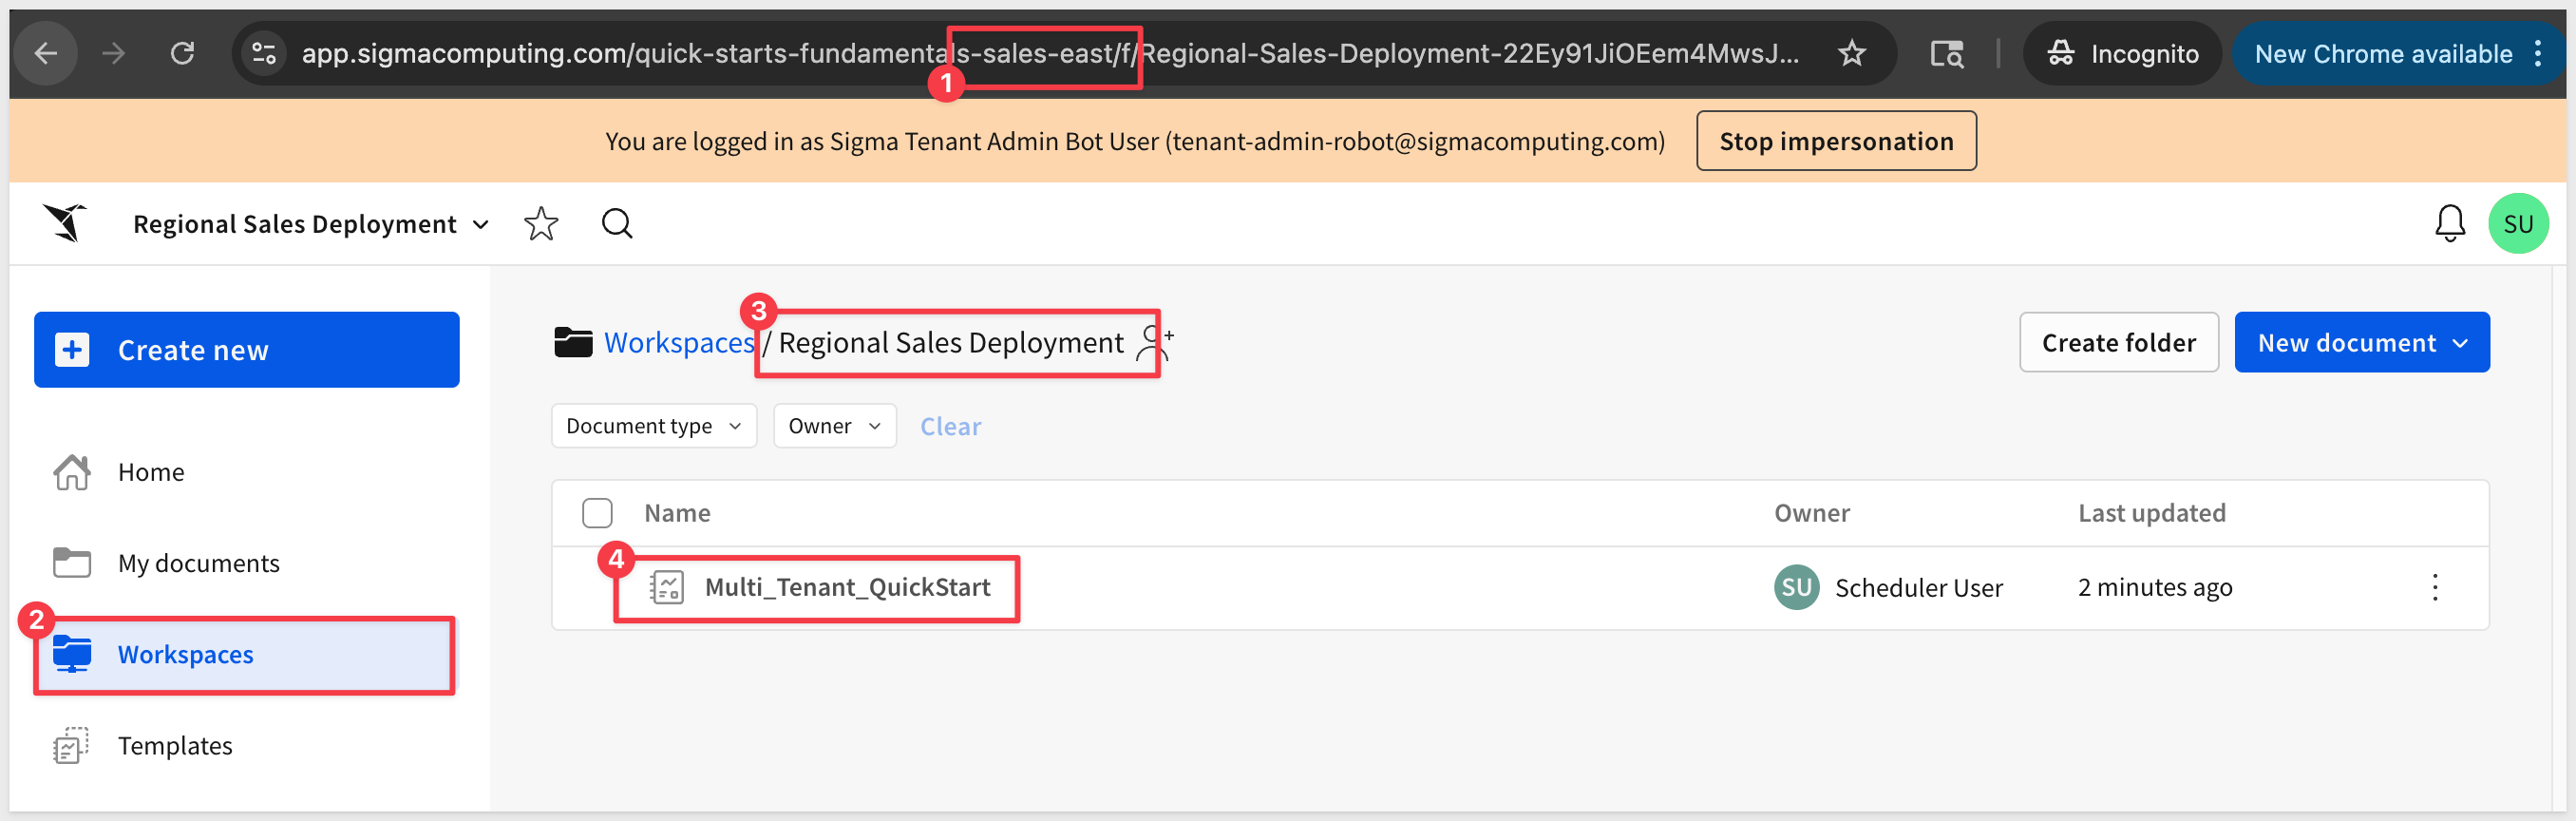Viewport: 2576px width, 821px height.
Task: Click the share workspace person-plus icon
Action: [1154, 342]
